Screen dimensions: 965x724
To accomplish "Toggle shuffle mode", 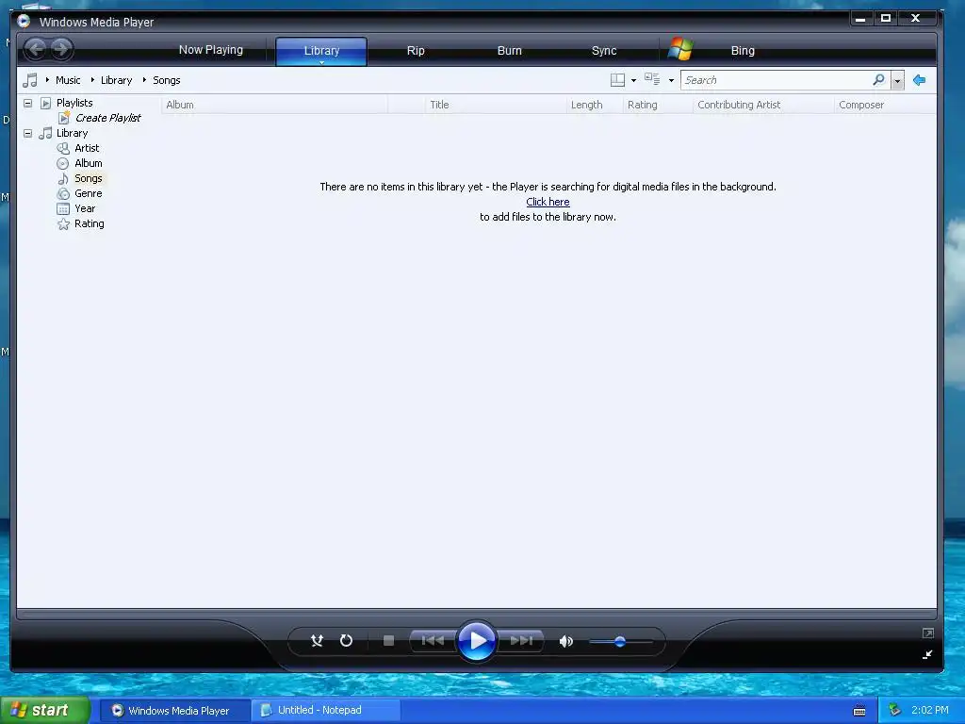I will pyautogui.click(x=317, y=641).
